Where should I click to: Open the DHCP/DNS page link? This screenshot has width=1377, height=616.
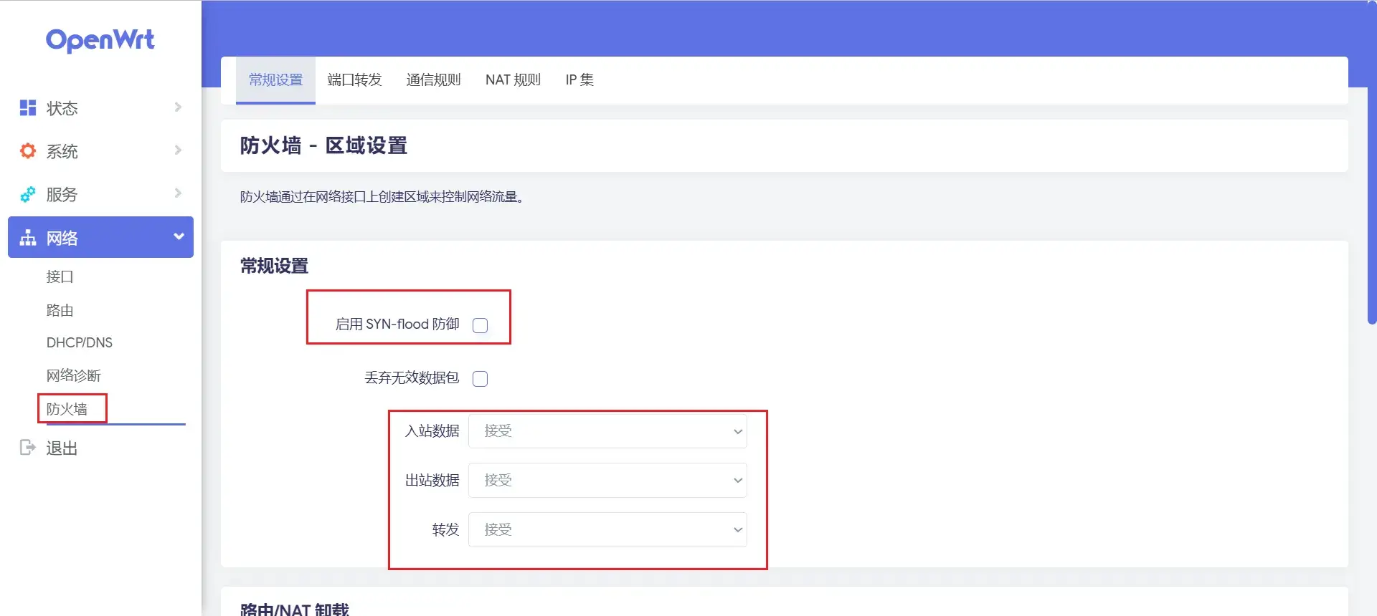tap(80, 342)
